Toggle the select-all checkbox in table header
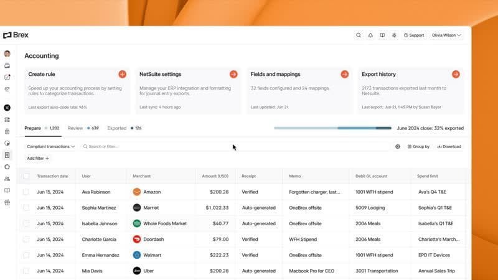The width and height of the screenshot is (498, 280). (26, 176)
